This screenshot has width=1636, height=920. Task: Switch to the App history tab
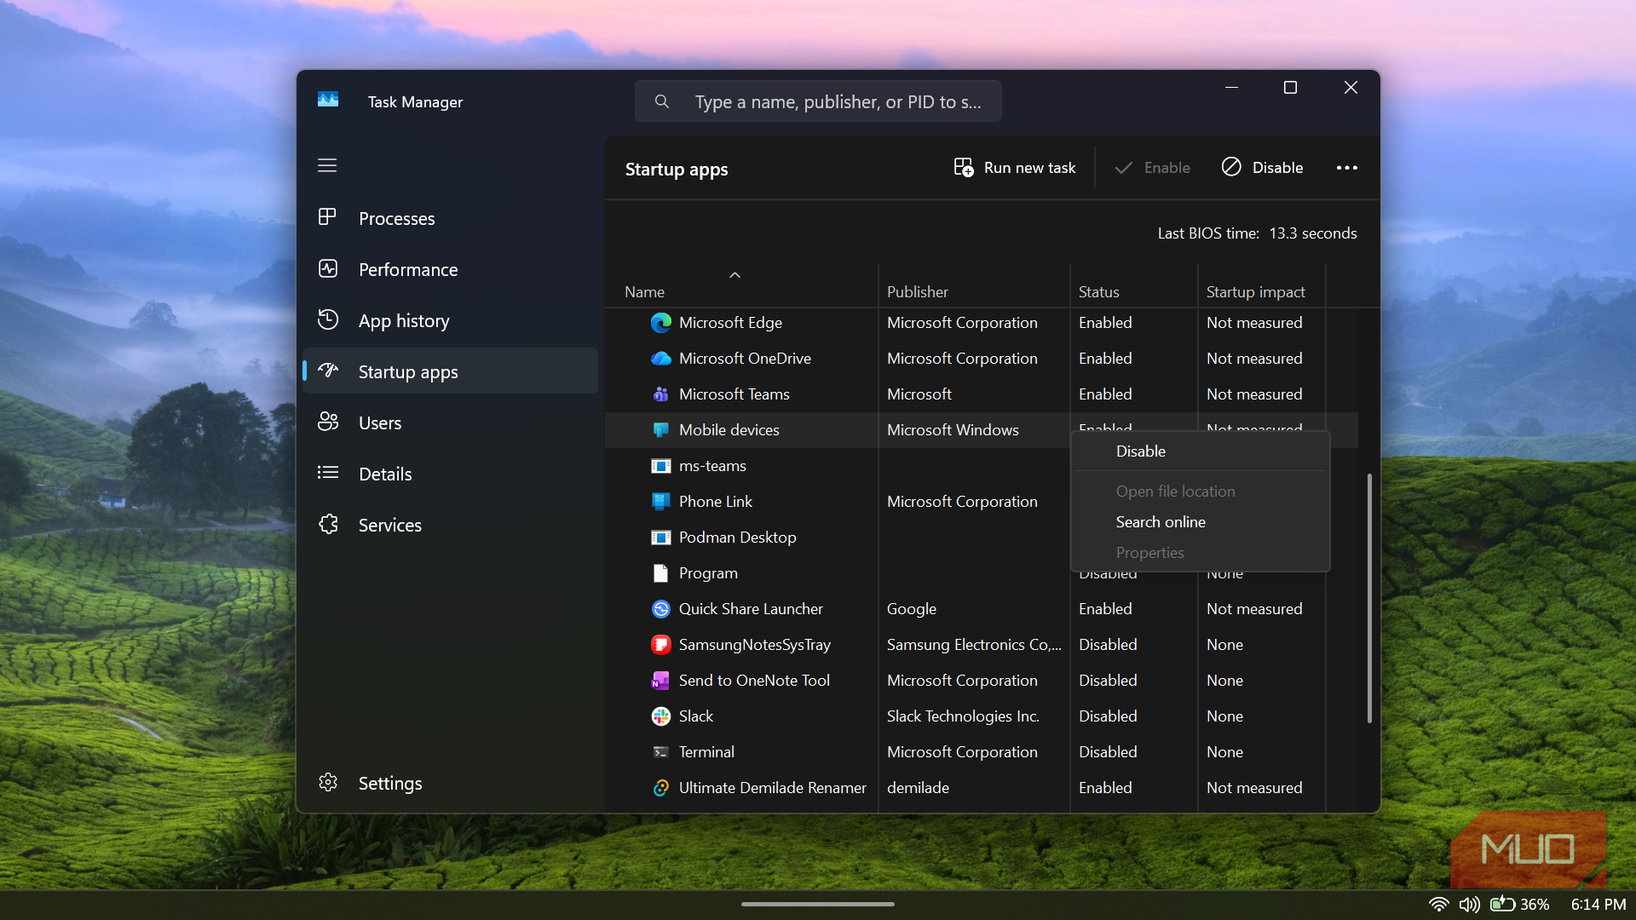tap(450, 320)
